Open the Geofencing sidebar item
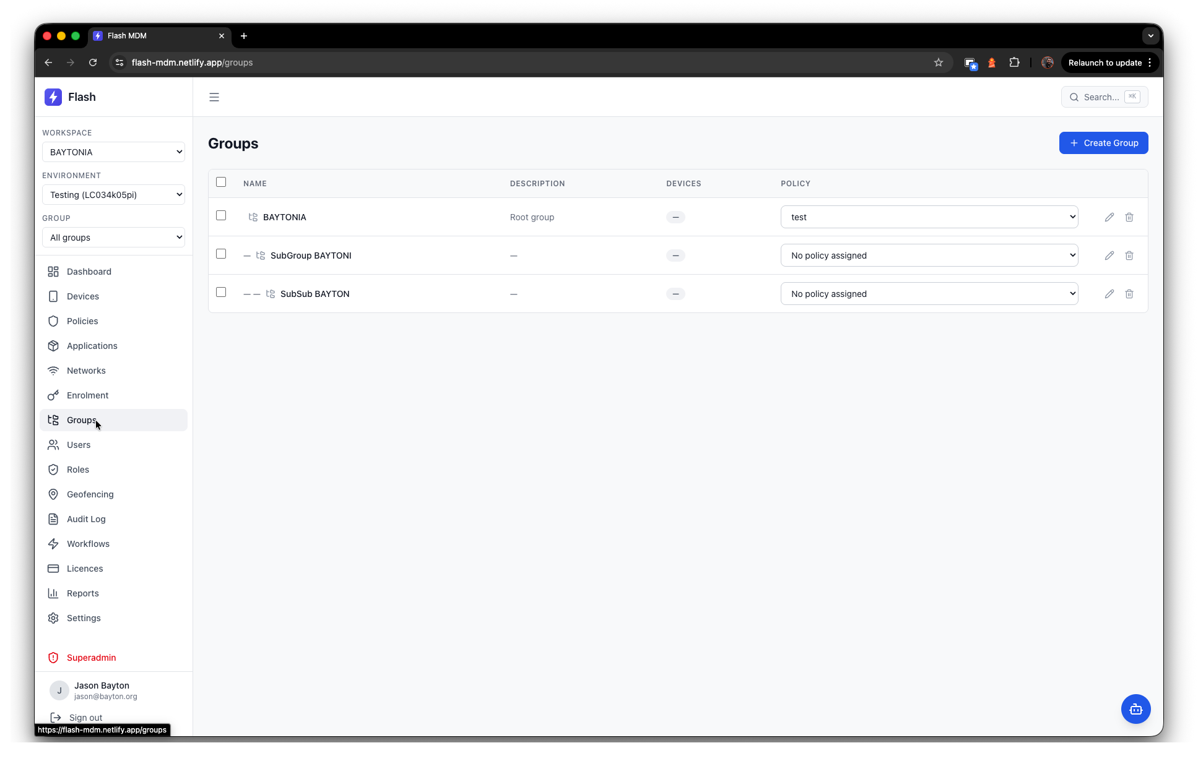The image size is (1198, 782). click(90, 494)
